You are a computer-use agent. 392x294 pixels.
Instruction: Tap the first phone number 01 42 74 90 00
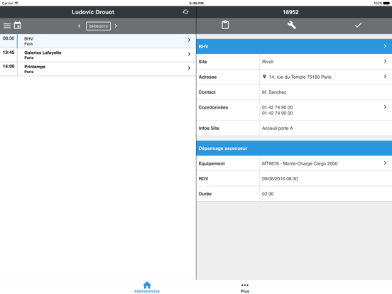pos(277,107)
